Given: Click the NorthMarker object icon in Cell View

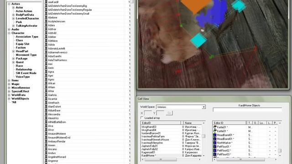Looking at the screenshot, I should [x=215, y=143].
